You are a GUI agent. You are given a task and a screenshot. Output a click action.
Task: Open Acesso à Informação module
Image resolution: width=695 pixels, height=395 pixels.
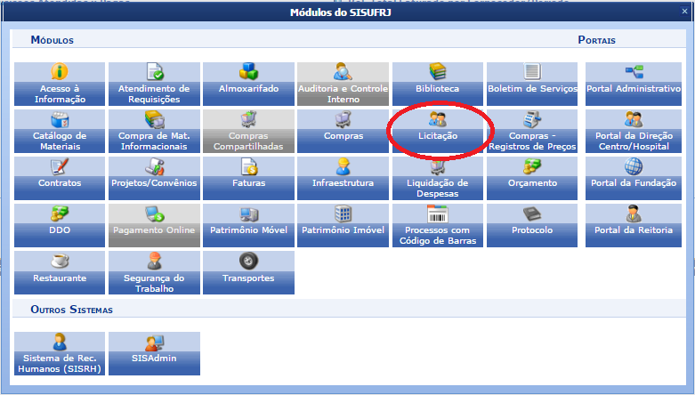coord(60,84)
